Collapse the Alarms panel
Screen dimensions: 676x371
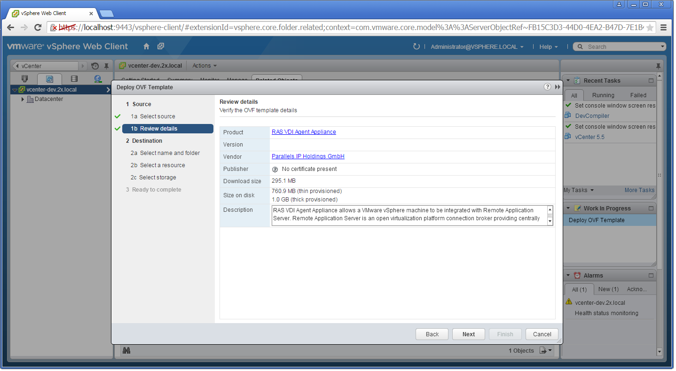click(568, 276)
